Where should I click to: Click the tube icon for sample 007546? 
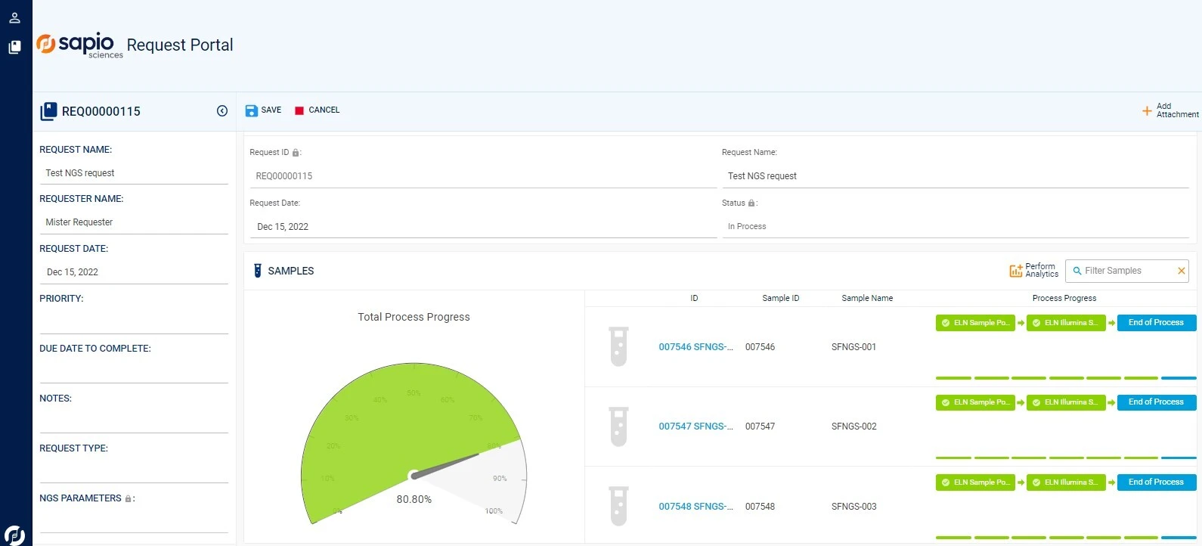pyautogui.click(x=618, y=346)
